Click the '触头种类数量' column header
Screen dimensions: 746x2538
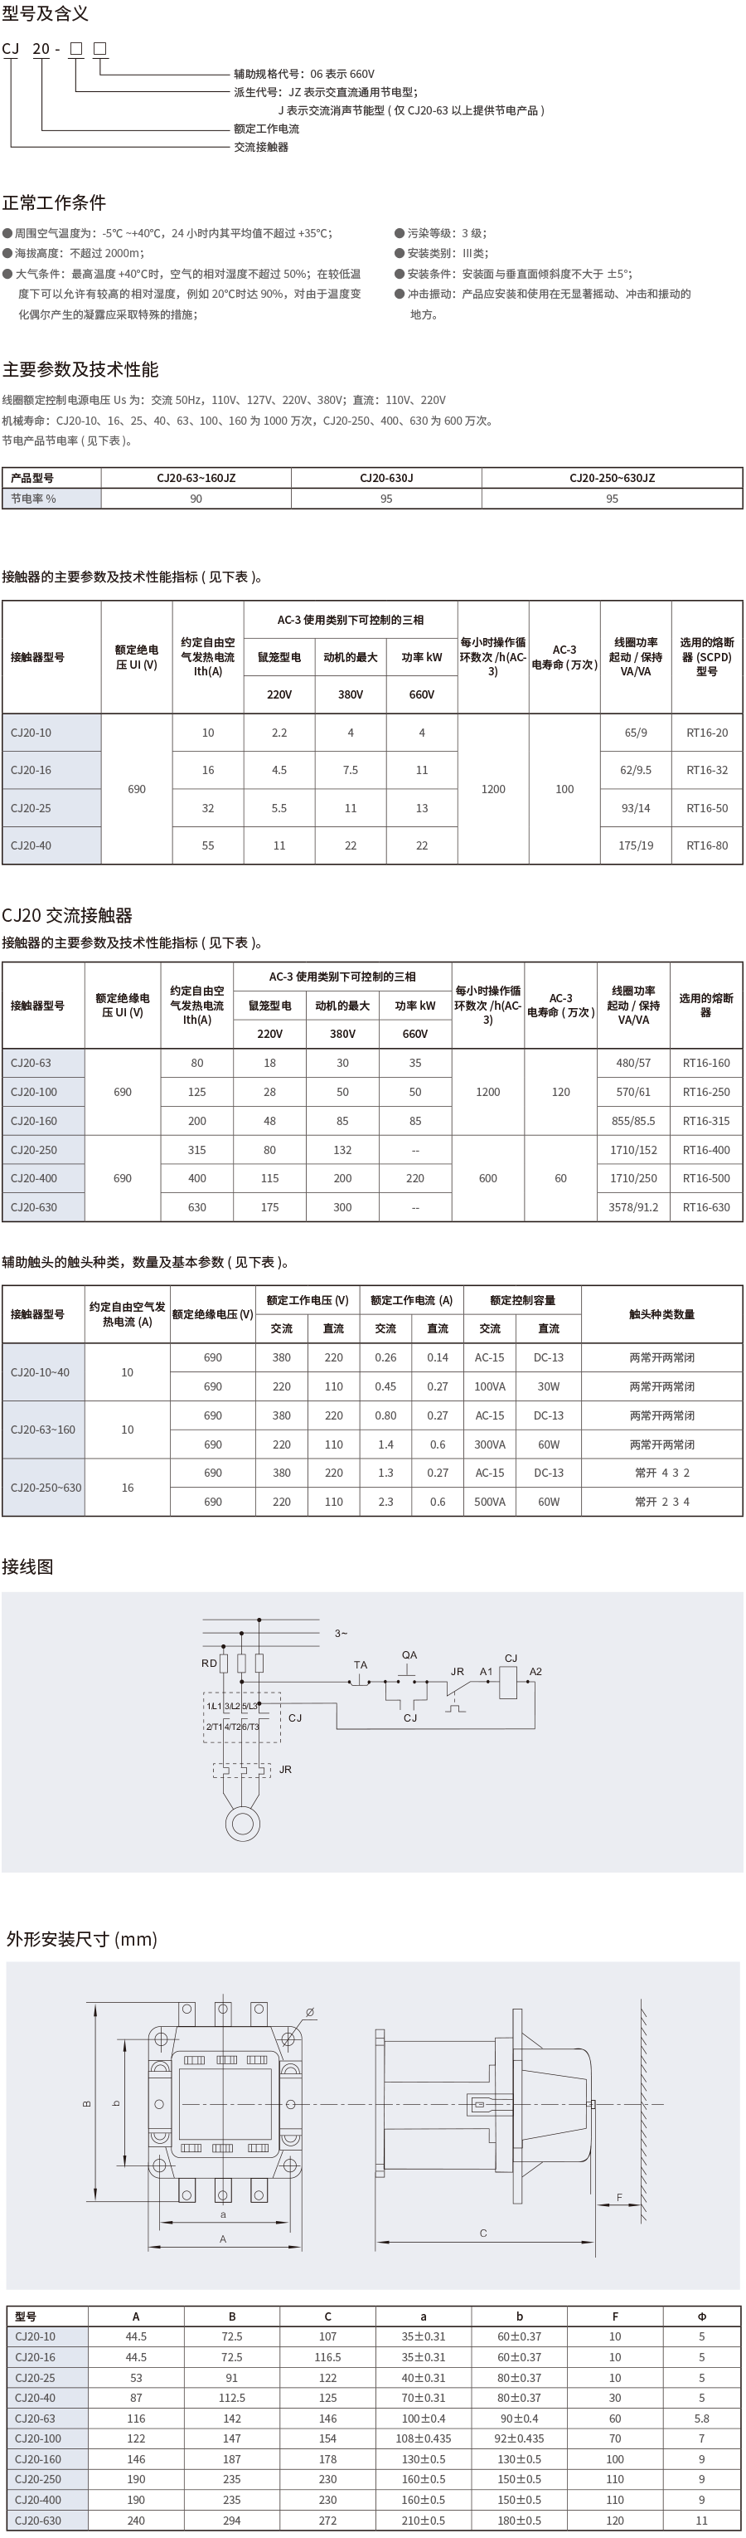tap(662, 1314)
